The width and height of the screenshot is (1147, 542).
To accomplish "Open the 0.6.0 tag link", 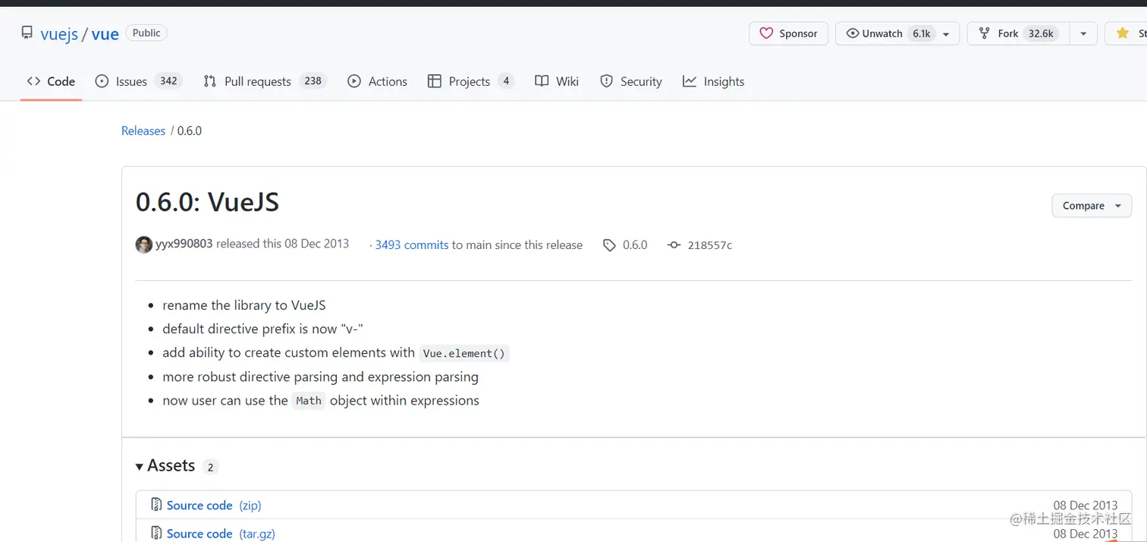I will [x=635, y=244].
